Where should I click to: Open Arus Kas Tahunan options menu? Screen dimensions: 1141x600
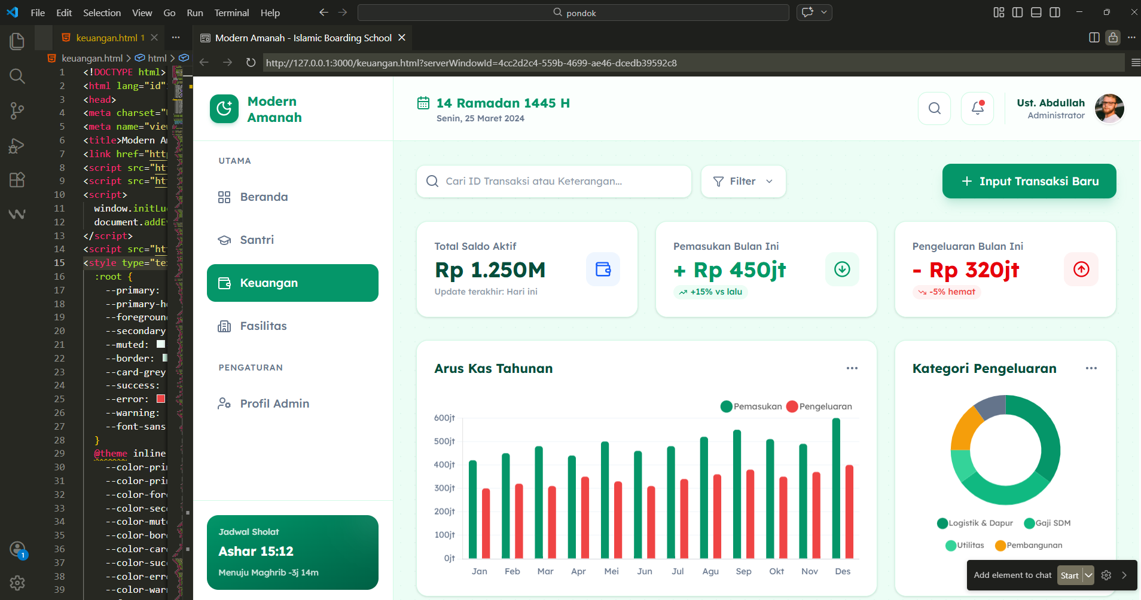(x=852, y=368)
